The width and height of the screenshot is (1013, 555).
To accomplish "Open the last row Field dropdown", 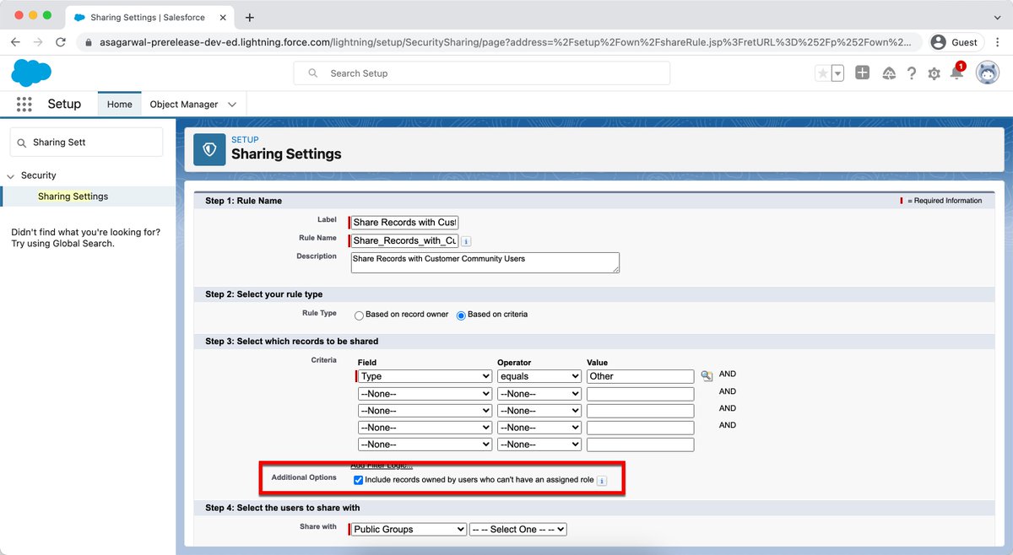I will [x=425, y=445].
